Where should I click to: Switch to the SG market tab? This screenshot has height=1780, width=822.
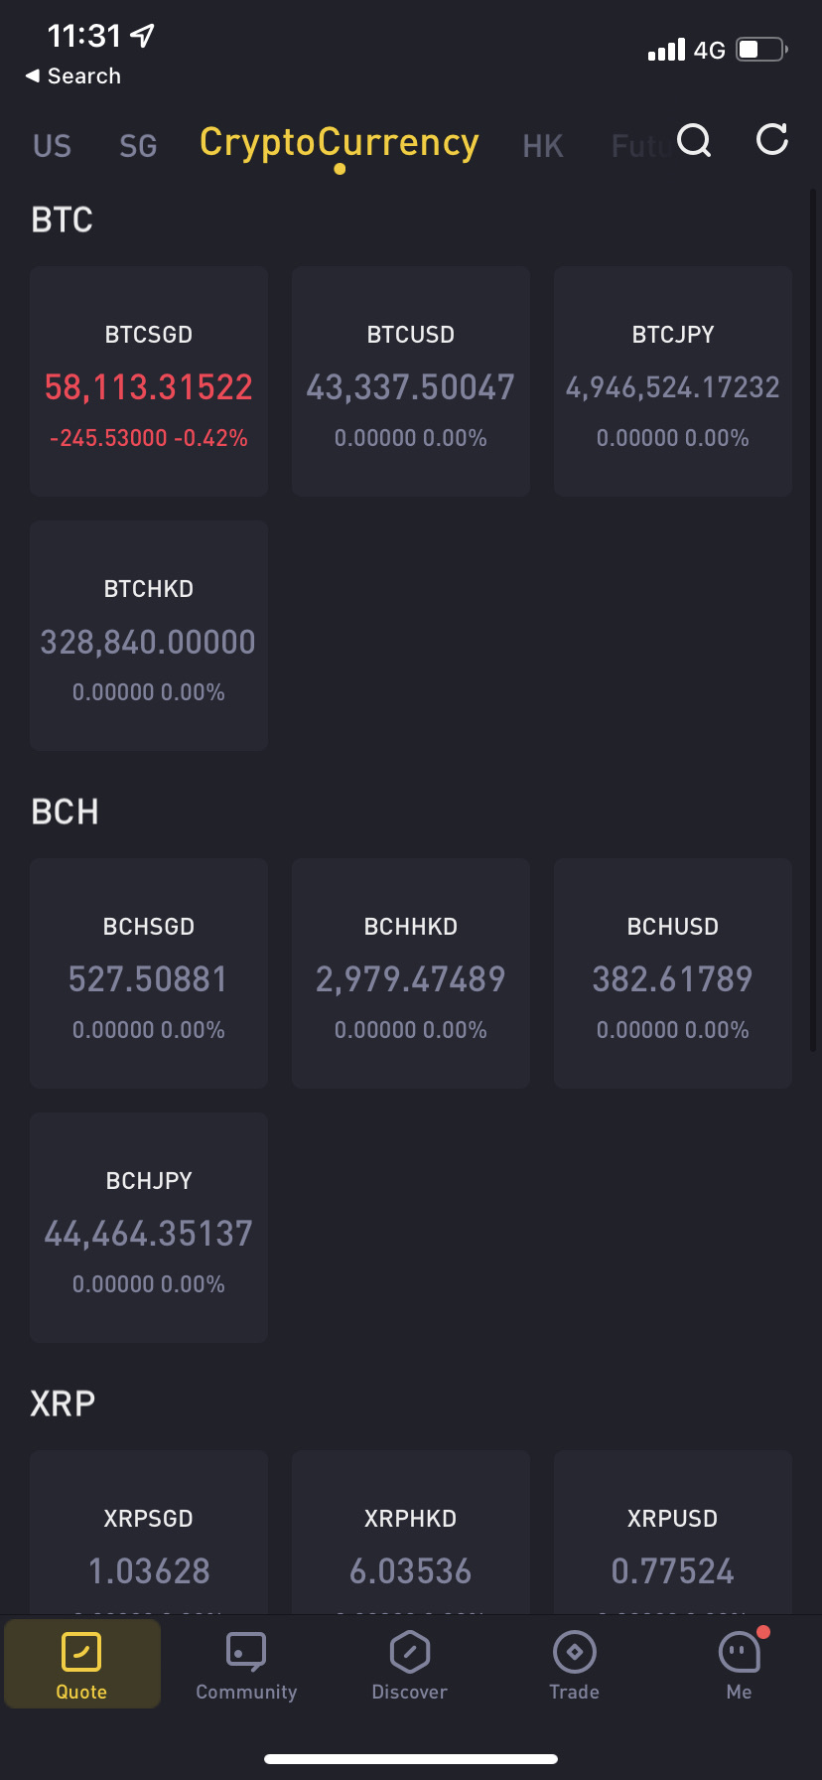pos(138,146)
